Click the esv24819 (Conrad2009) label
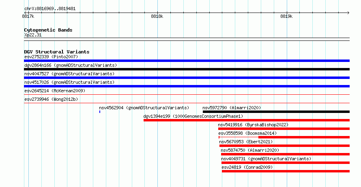The image size is (361, 187). pos(247,167)
